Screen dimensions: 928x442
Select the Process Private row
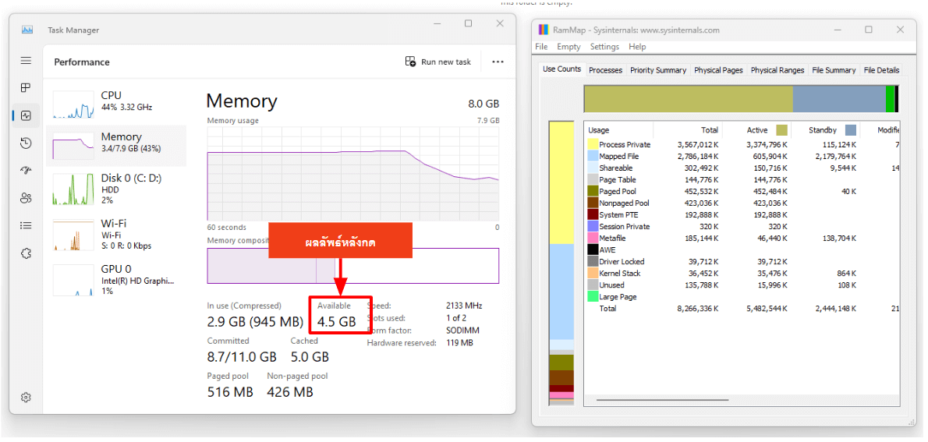click(742, 144)
